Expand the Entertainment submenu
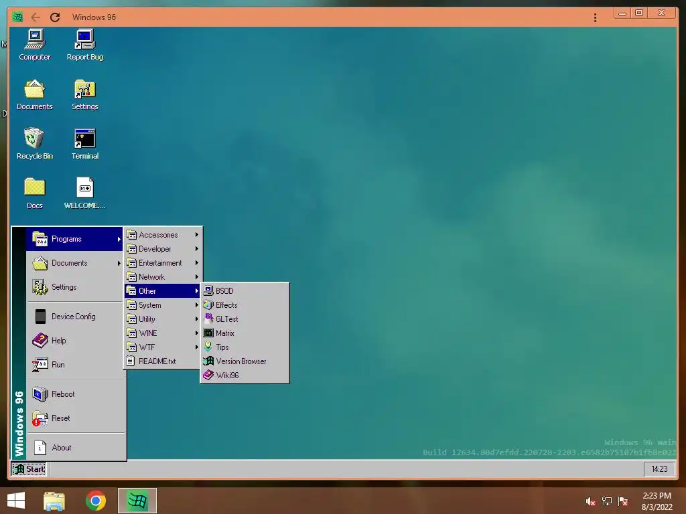The height and width of the screenshot is (514, 686). [x=163, y=262]
